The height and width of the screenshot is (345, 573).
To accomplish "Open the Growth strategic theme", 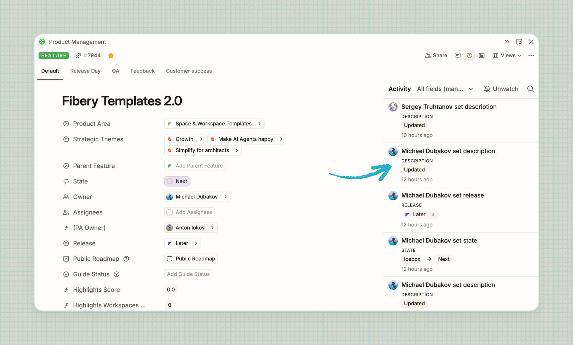I will (185, 139).
